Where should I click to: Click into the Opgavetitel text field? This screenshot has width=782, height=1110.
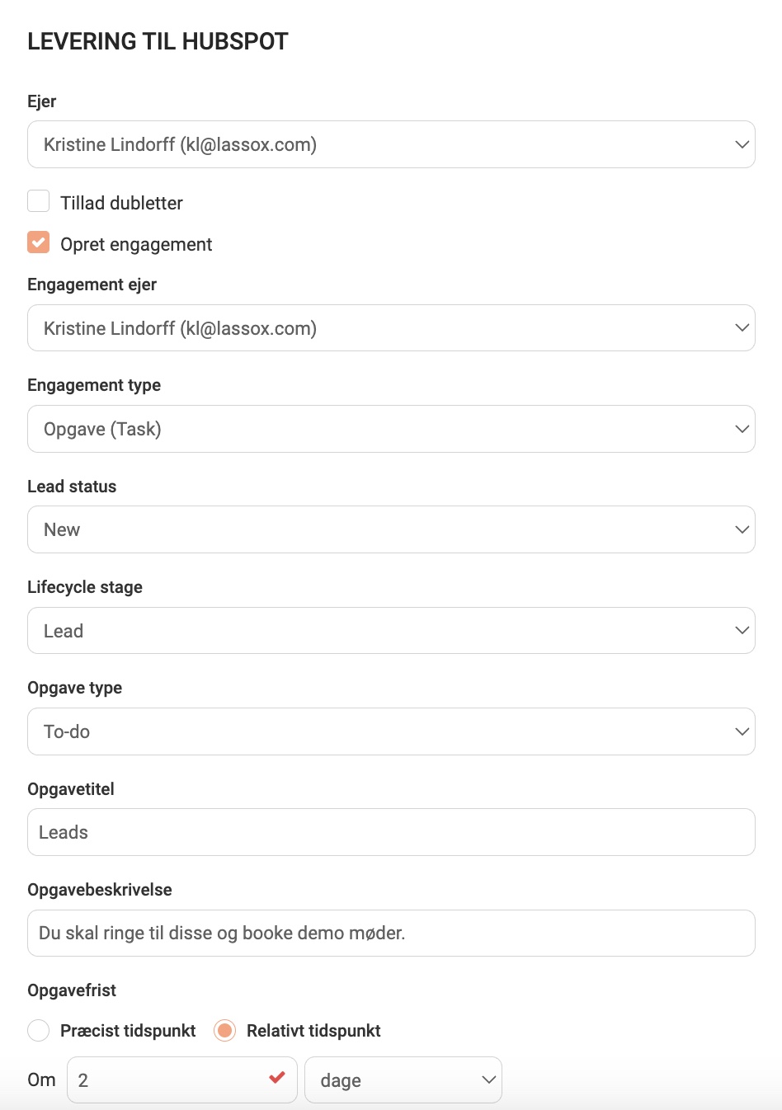point(391,832)
